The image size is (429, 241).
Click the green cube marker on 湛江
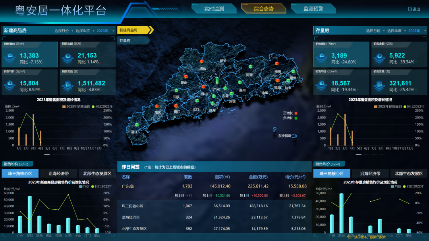(137, 125)
